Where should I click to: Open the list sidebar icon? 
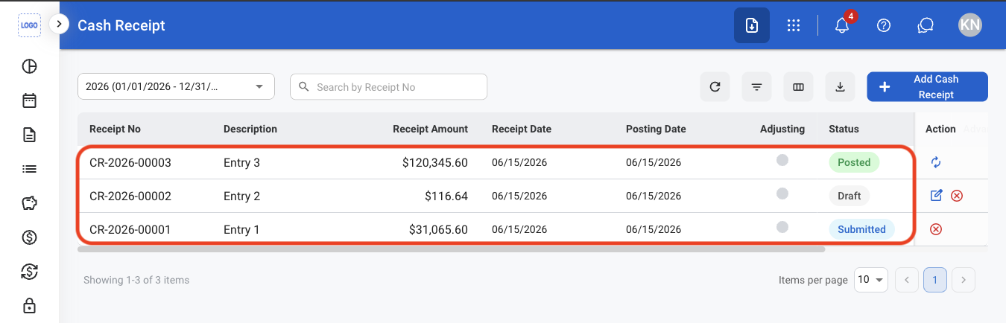click(x=29, y=169)
